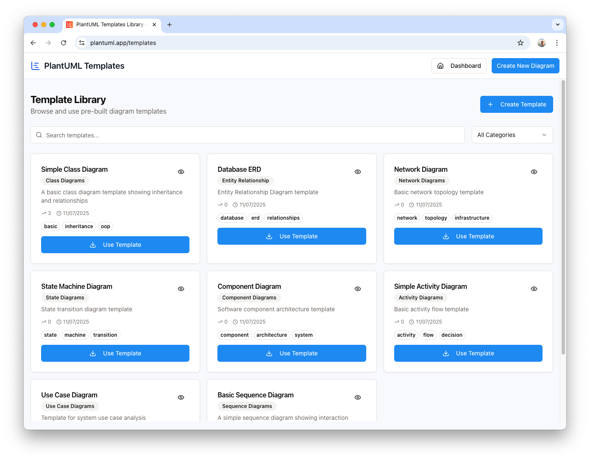Click the Activity Diagrams category badge

pyautogui.click(x=421, y=298)
